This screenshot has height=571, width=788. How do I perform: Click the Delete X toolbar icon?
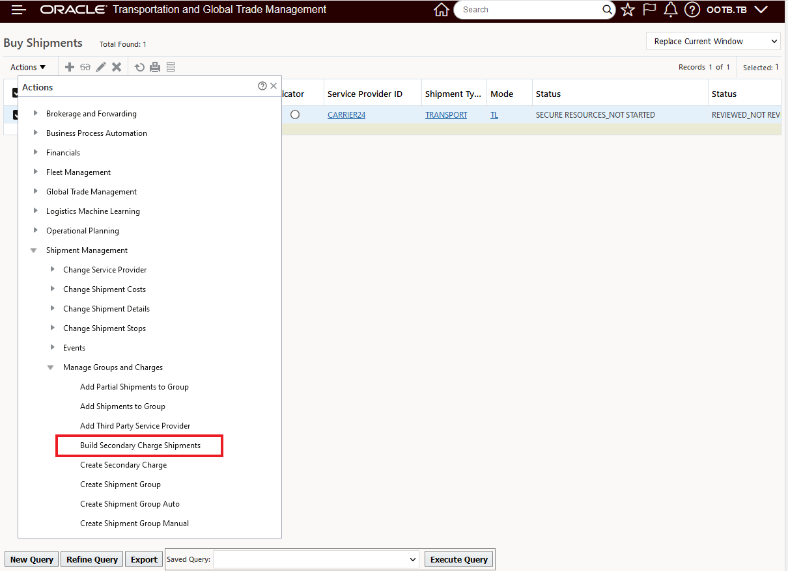[x=117, y=67]
